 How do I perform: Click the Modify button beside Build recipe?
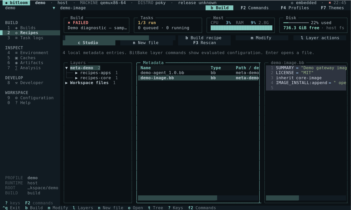262,38
